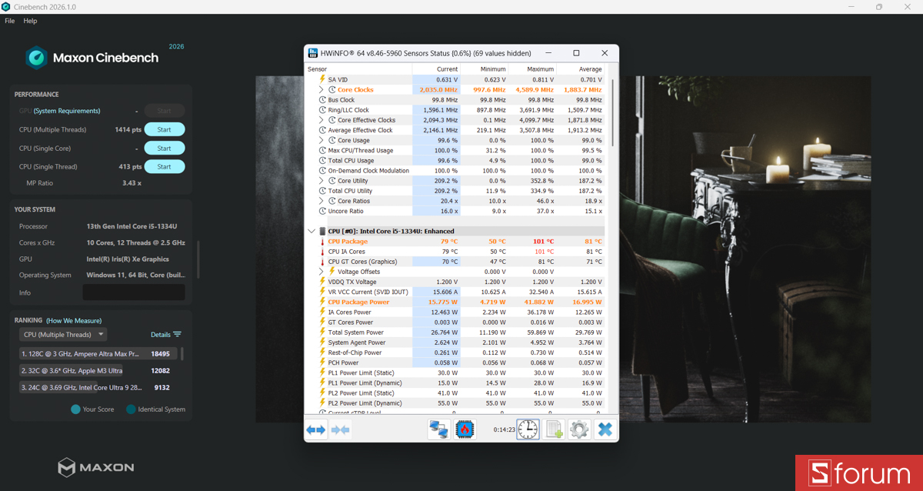Close sensors with the blue X icon
The width and height of the screenshot is (923, 491).
tap(605, 429)
